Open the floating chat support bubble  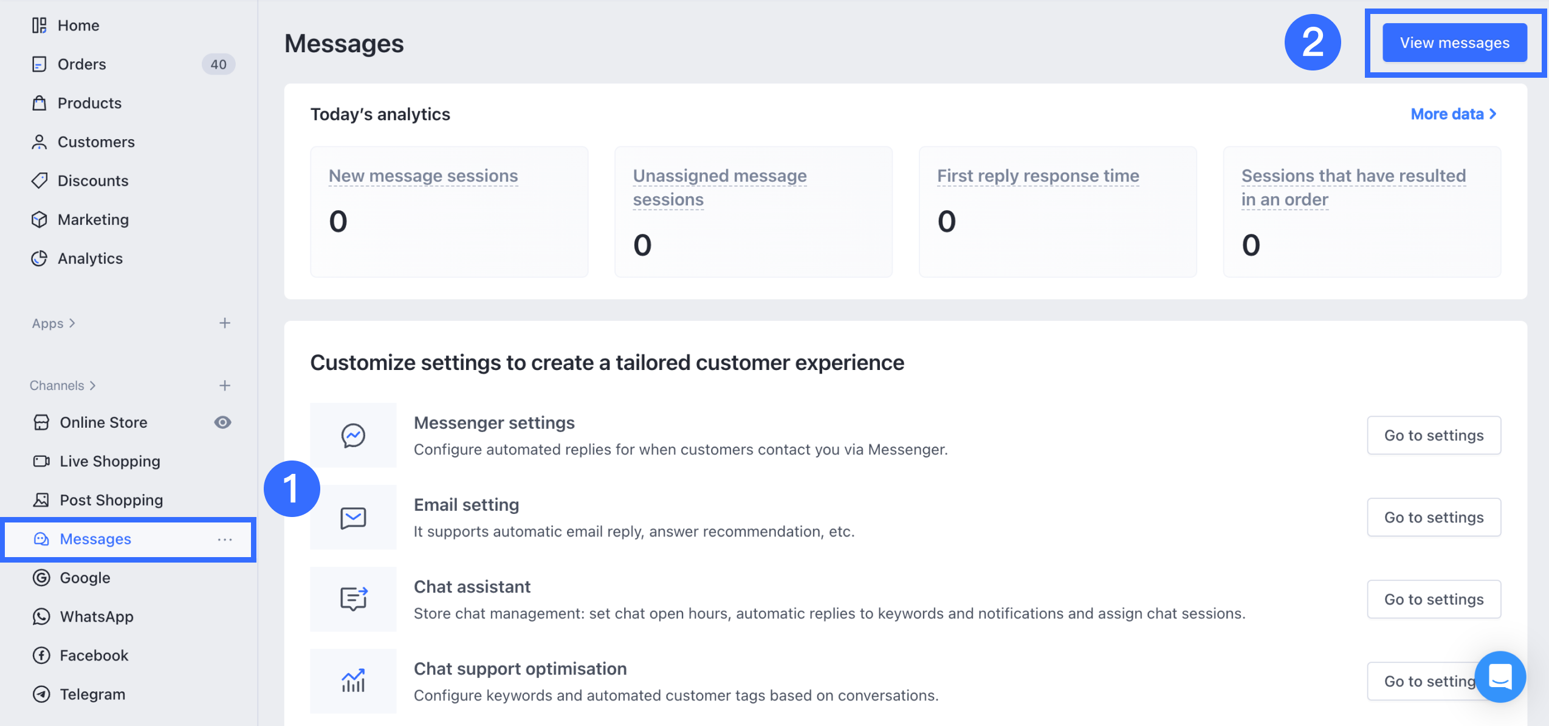pos(1499,676)
